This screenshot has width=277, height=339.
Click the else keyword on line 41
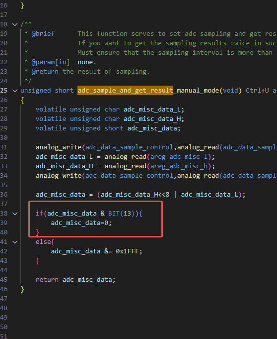tap(43, 242)
